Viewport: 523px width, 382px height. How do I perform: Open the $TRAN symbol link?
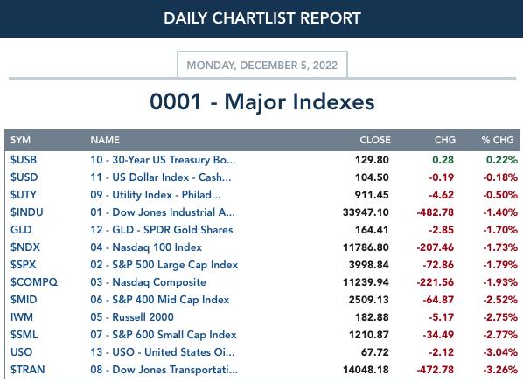pyautogui.click(x=27, y=370)
